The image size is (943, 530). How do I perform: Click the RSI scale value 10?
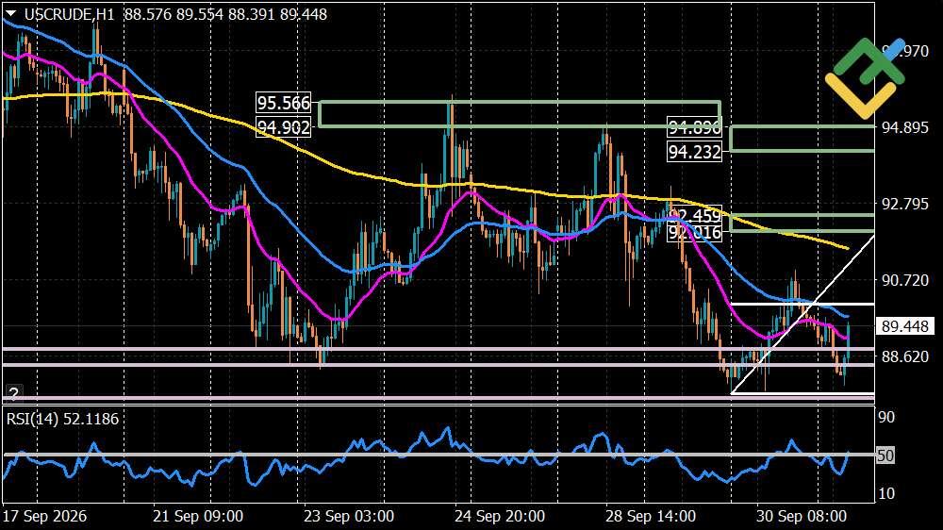click(886, 493)
